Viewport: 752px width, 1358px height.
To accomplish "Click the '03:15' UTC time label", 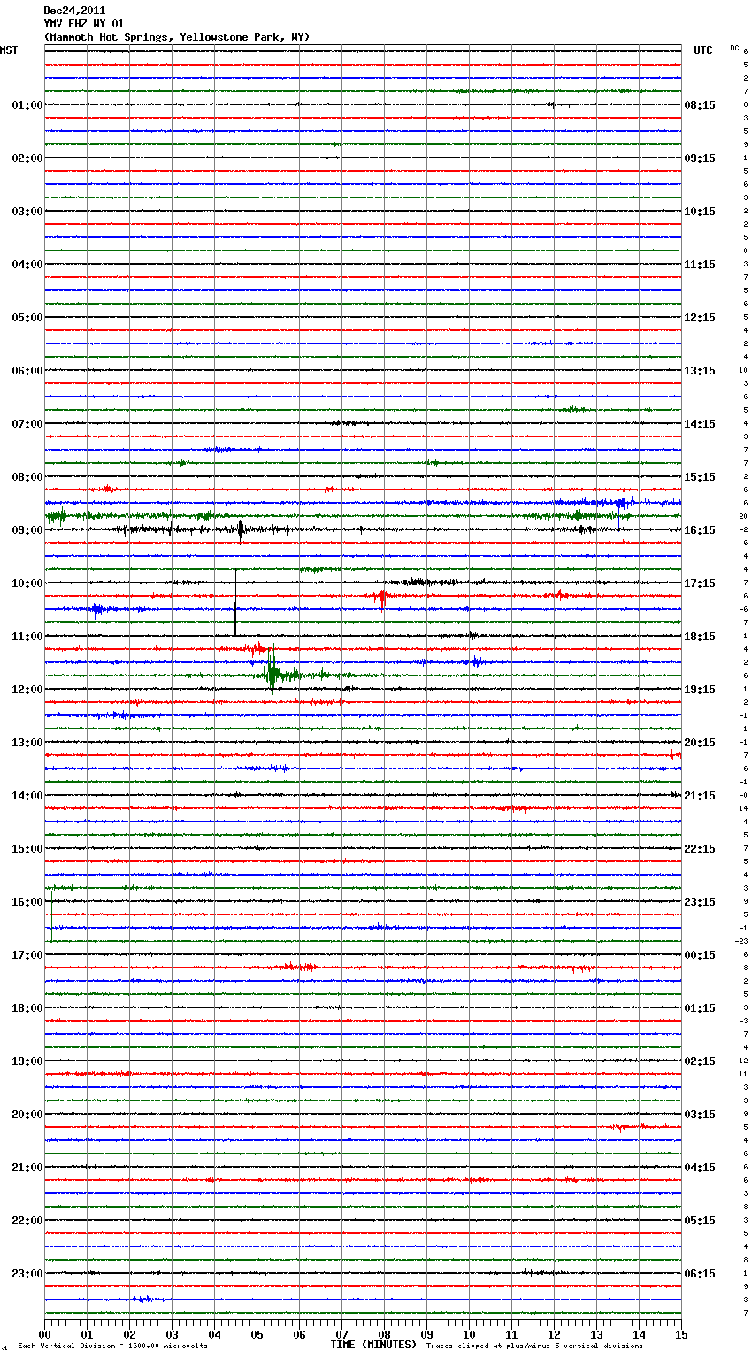I will pyautogui.click(x=700, y=1115).
